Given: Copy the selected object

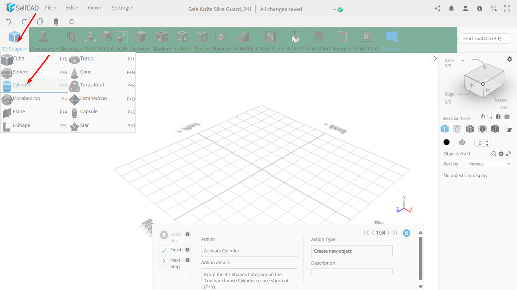Looking at the screenshot, I should tap(40, 22).
